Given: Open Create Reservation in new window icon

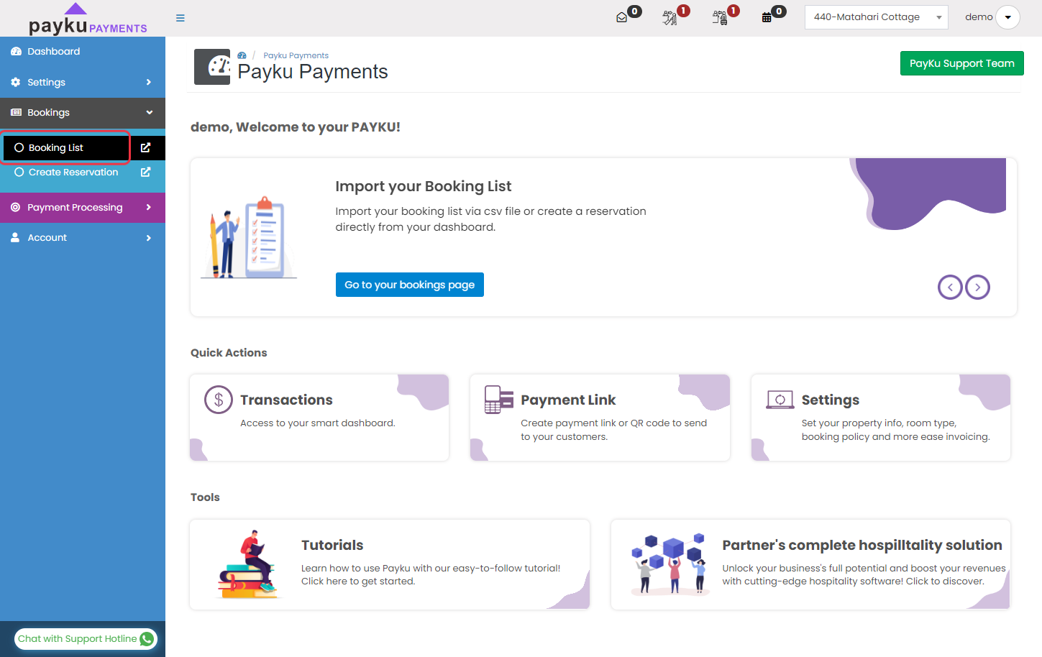Looking at the screenshot, I should (145, 172).
